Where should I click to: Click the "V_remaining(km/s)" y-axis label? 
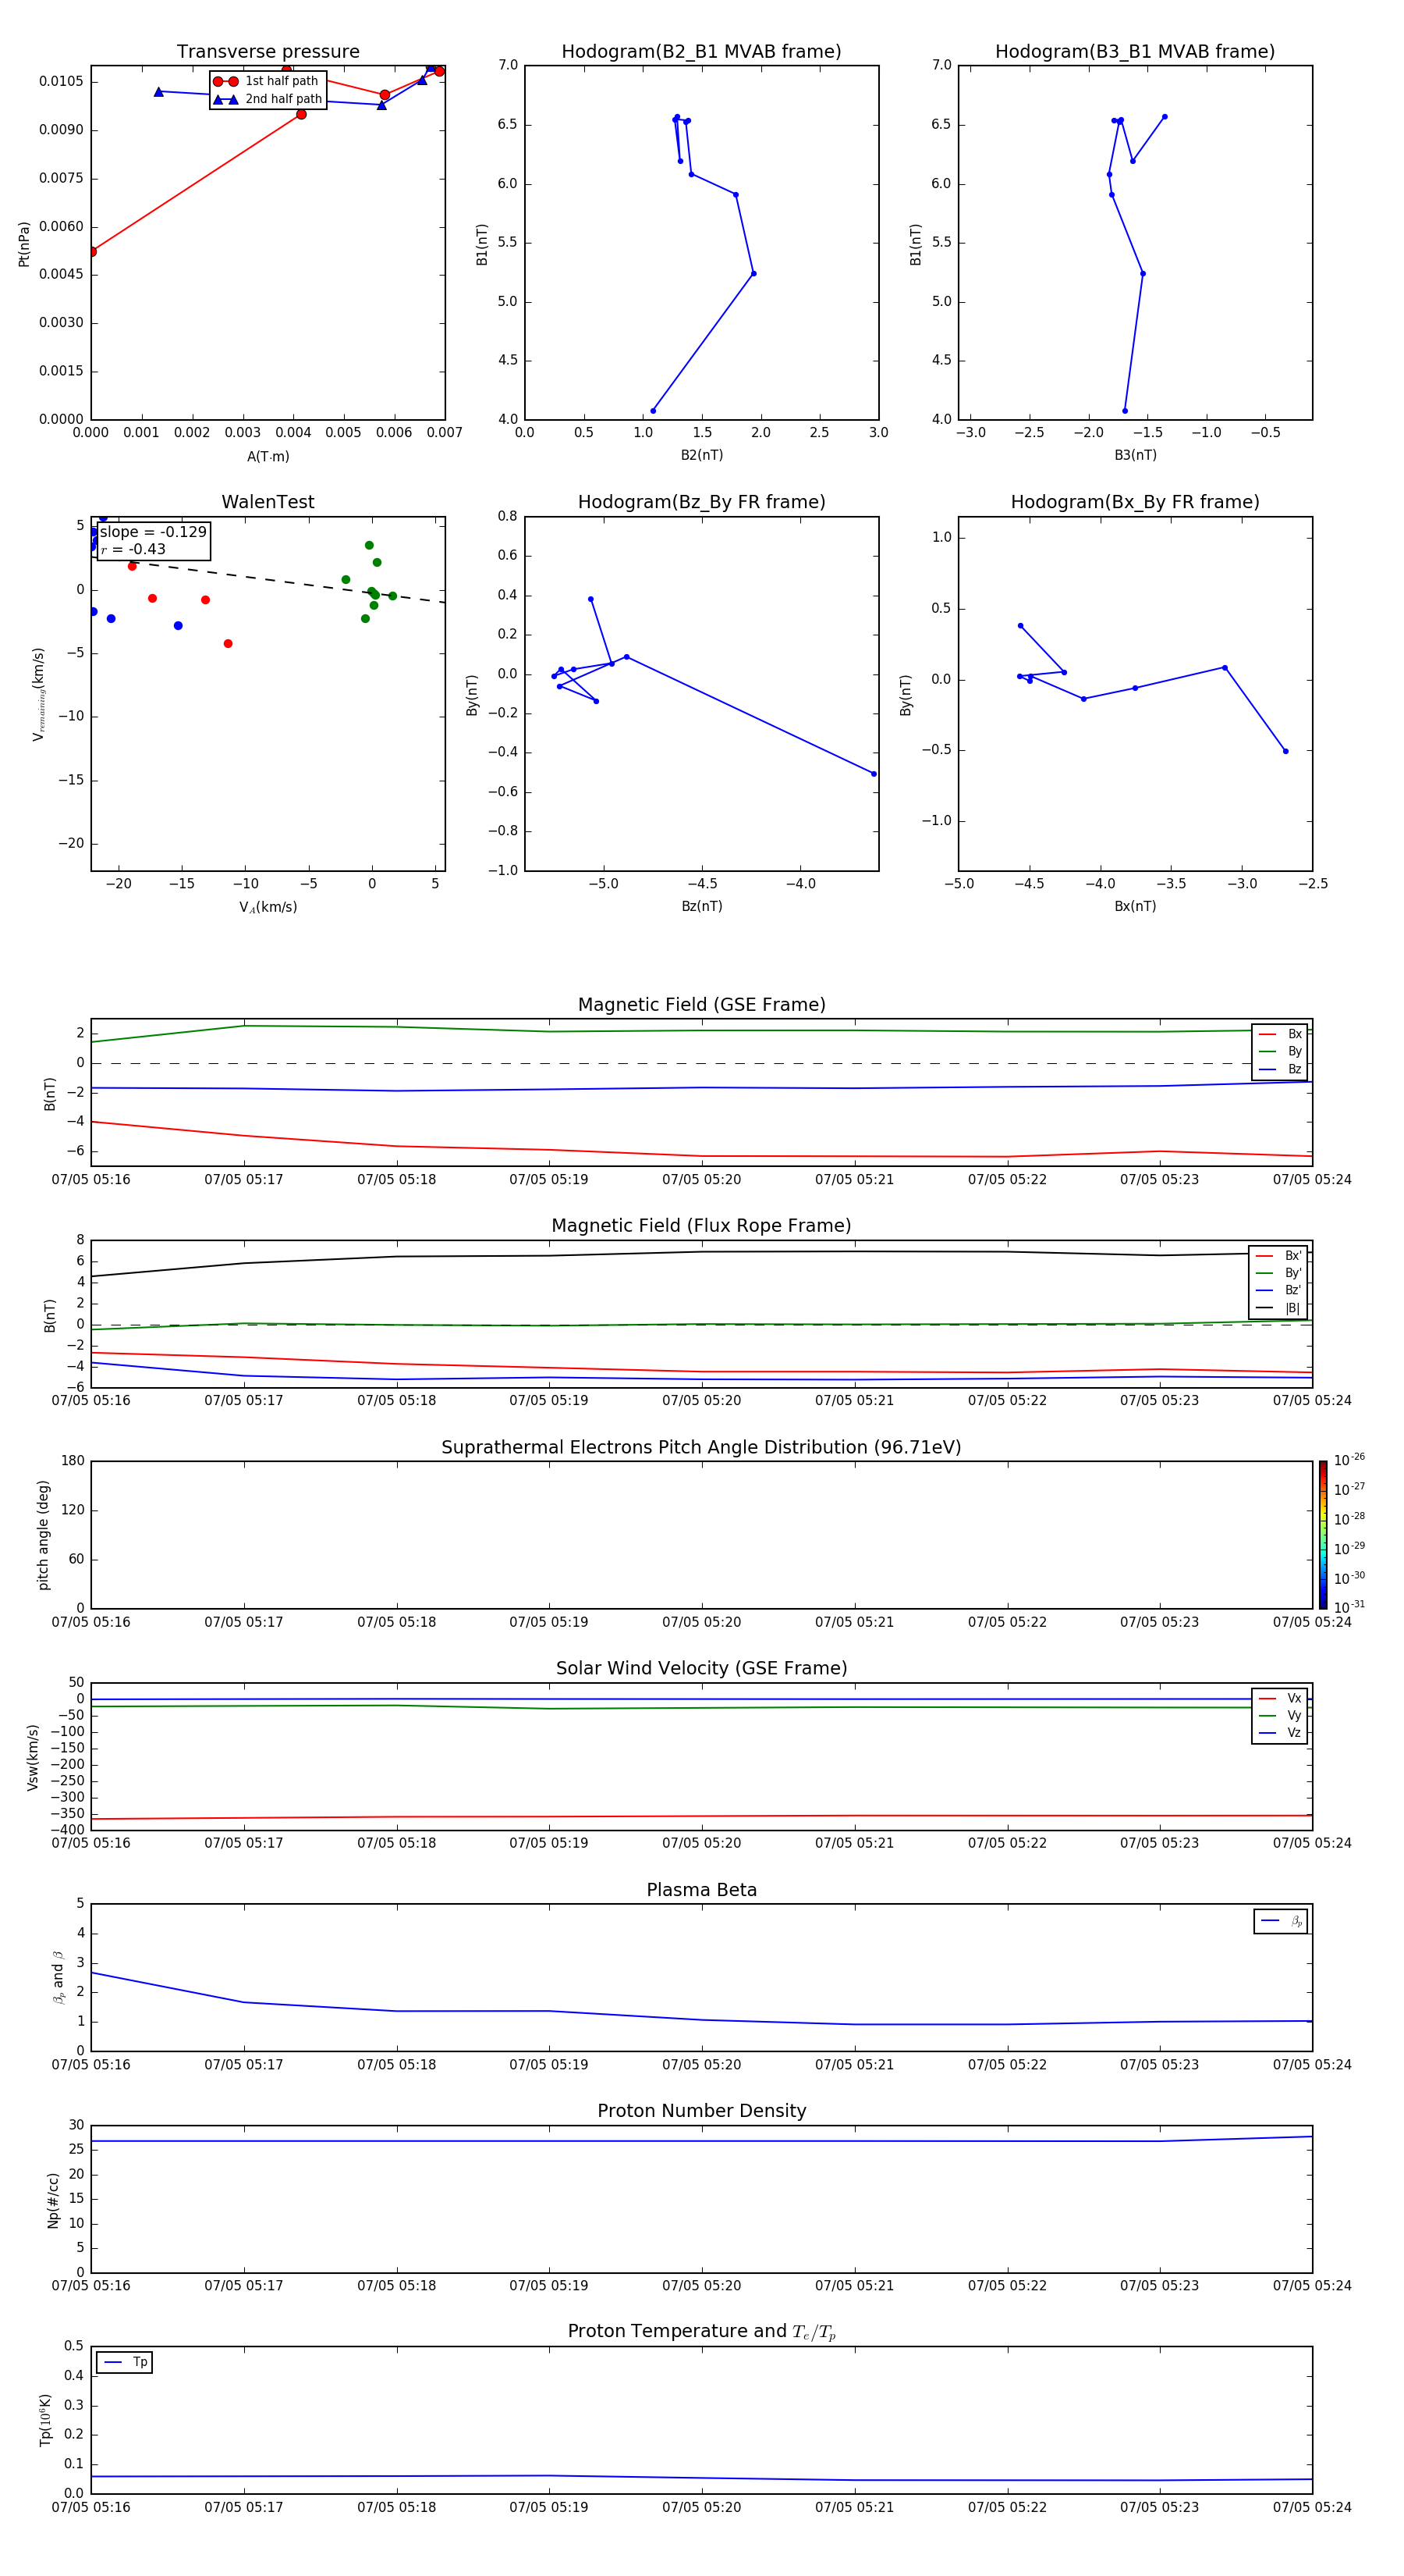click(38, 694)
